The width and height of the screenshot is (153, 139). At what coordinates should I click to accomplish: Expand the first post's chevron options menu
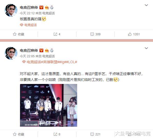[x=146, y=5]
